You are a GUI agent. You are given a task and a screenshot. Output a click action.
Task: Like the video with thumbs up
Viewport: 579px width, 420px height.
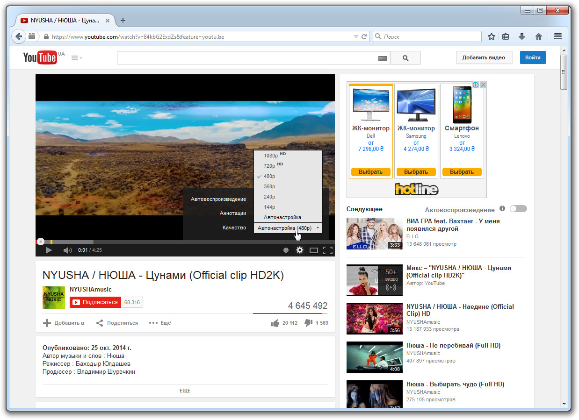pyautogui.click(x=275, y=323)
